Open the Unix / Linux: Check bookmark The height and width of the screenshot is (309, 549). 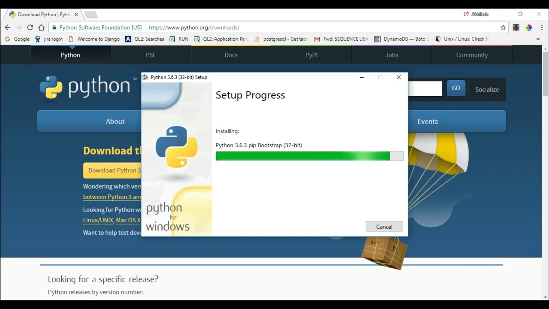(x=462, y=39)
